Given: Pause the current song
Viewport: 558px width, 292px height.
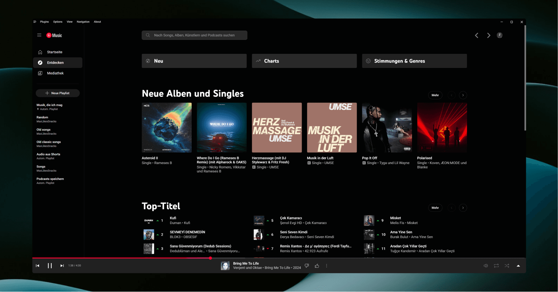Looking at the screenshot, I should [x=50, y=266].
